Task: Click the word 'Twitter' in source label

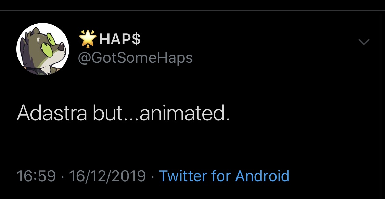Action: [x=183, y=176]
